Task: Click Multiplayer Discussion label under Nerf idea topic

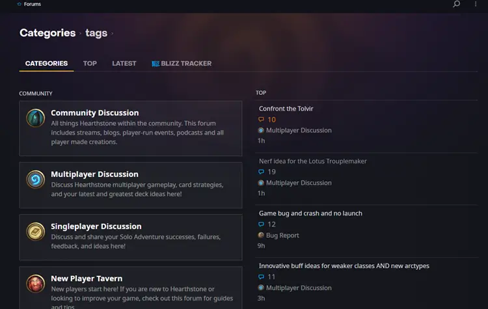Action: [x=299, y=183]
